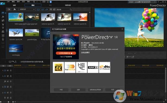
Task: Switch to the Create Disc tab
Action: pos(68,5)
